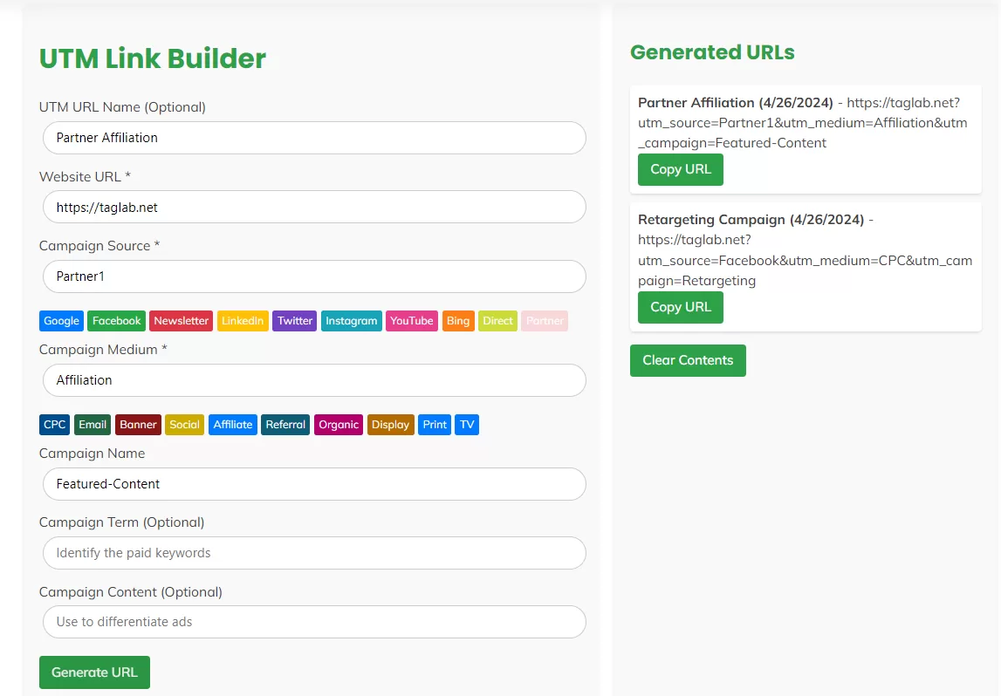Click the Retargeting Campaign generated URL text
The image size is (1001, 696).
click(805, 250)
